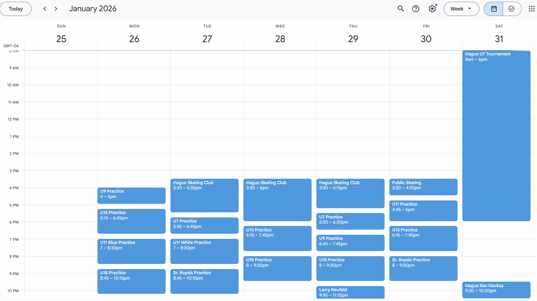Open Saturday 31 day view
This screenshot has height=301, width=537.
499,39
